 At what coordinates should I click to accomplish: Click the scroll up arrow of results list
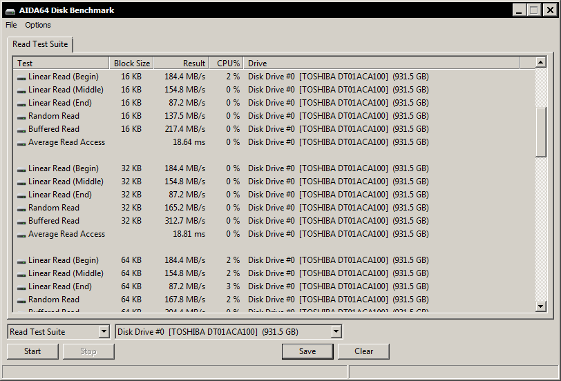(541, 63)
